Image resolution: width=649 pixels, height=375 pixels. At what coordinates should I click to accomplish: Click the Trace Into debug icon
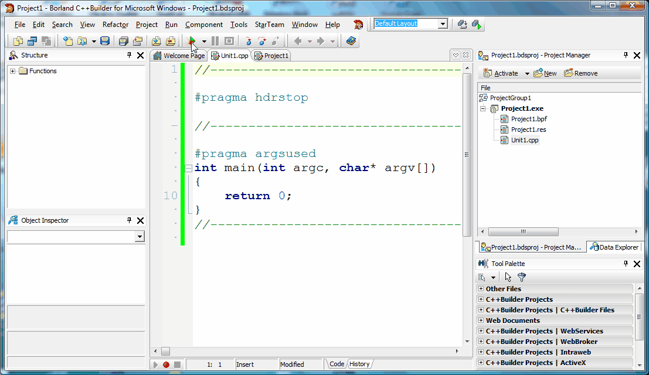click(x=248, y=41)
